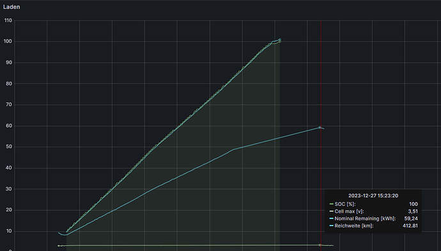Click the SOC [%] tooltip row
Image resolution: width=441 pixels, height=251 pixels.
373,204
